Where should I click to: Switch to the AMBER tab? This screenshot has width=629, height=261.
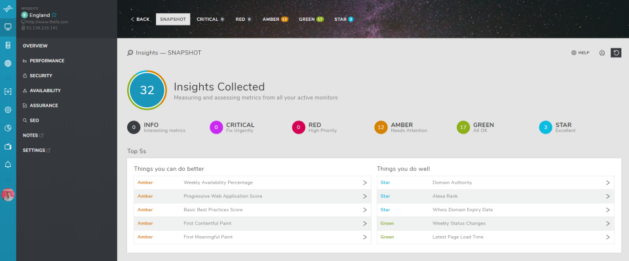[275, 19]
